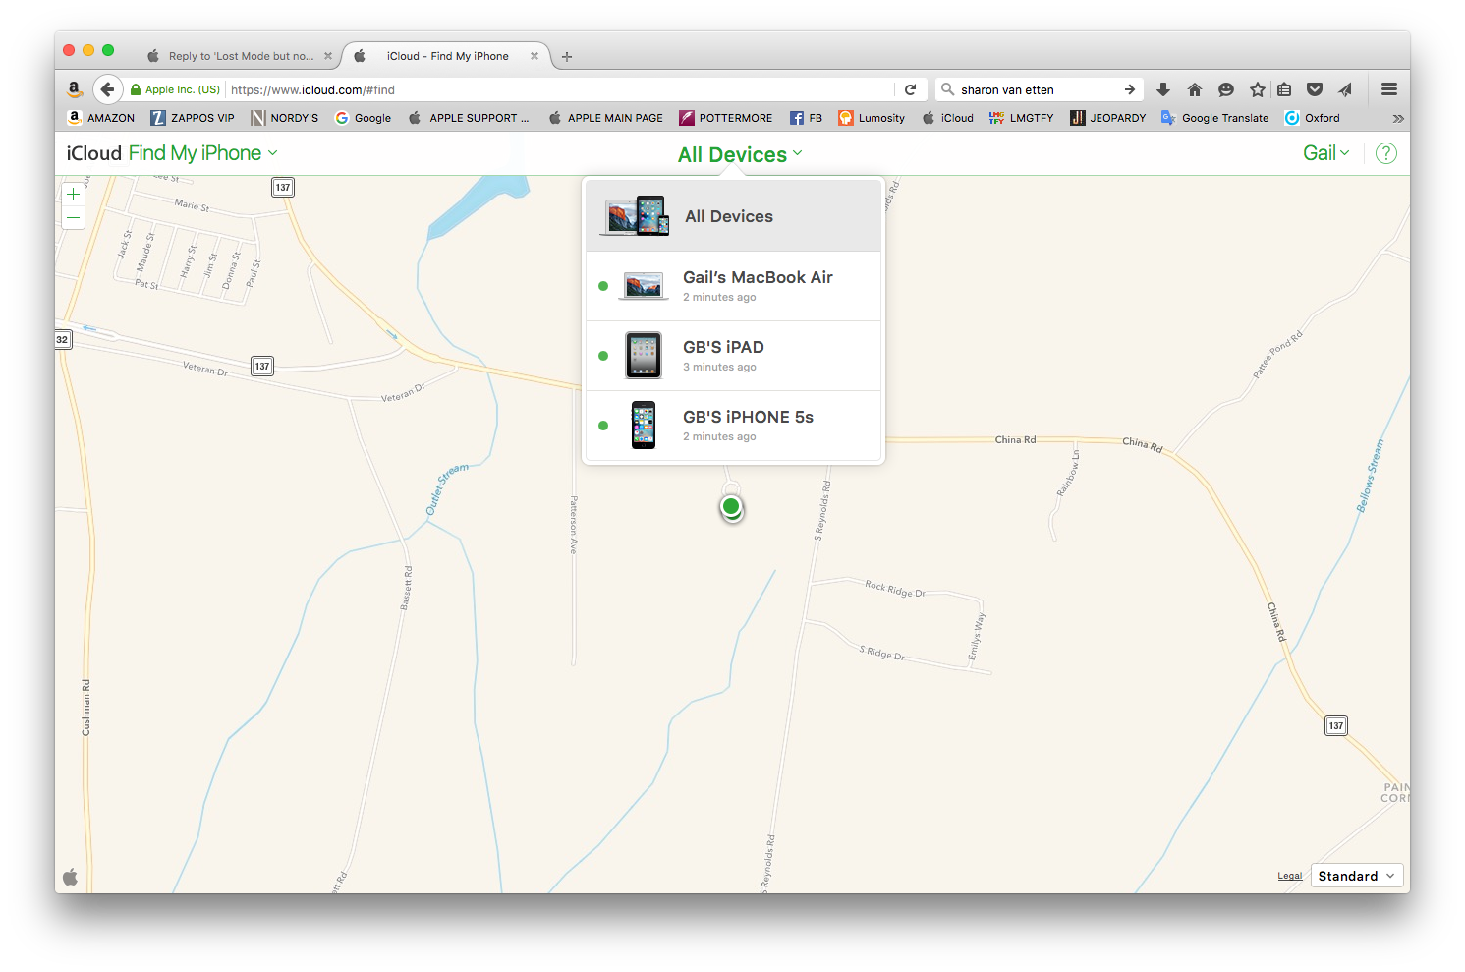Open the Google Translate bookmark
The height and width of the screenshot is (972, 1465).
click(x=1214, y=118)
